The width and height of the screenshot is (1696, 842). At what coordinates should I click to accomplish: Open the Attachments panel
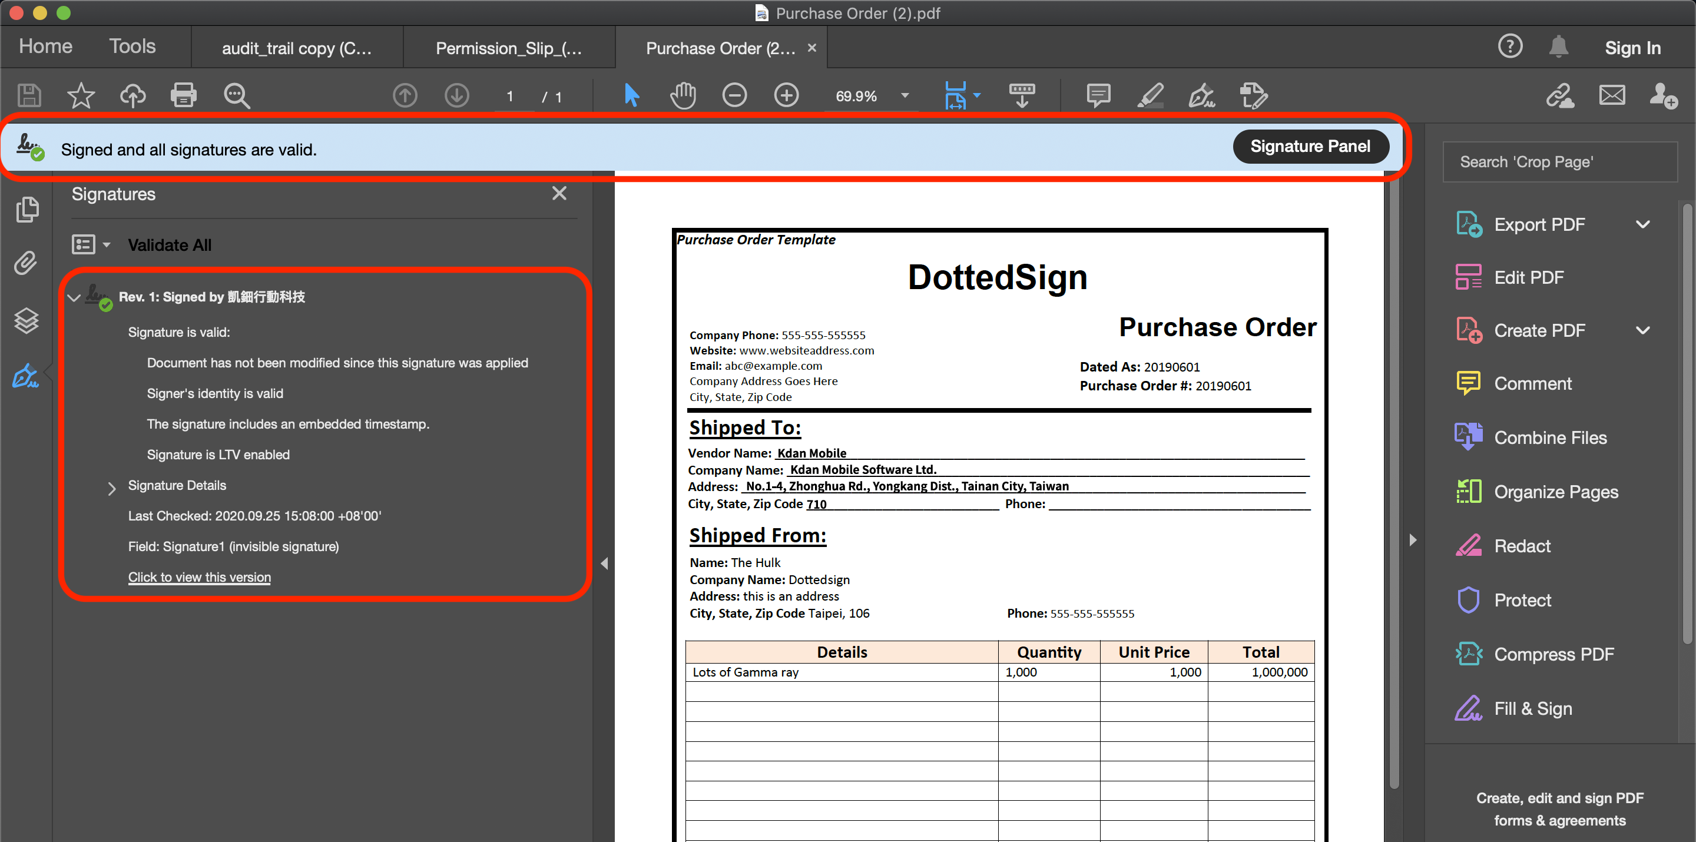pos(26,262)
